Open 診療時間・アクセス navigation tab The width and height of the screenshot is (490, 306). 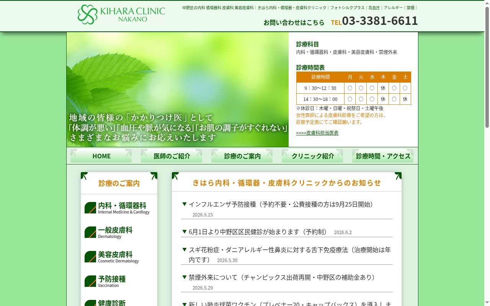click(383, 156)
